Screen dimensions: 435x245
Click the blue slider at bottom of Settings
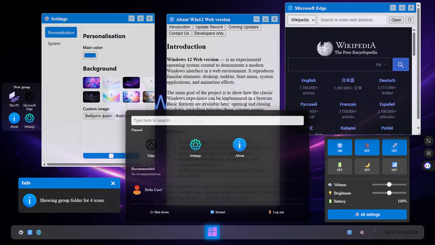pyautogui.click(x=111, y=156)
